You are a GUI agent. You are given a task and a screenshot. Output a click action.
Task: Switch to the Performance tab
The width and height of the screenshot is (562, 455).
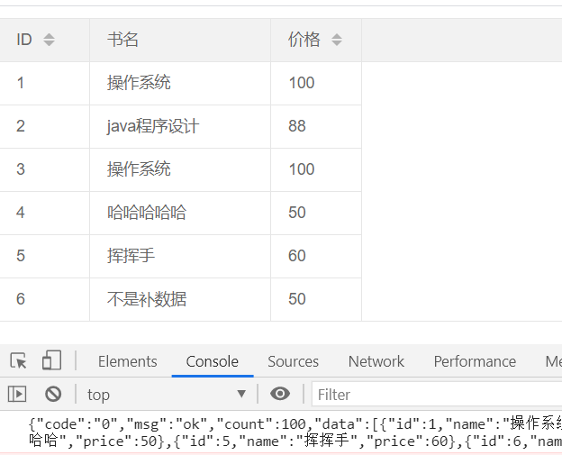click(x=475, y=361)
